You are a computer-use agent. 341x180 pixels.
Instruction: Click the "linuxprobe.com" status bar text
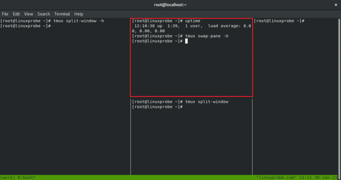(276, 178)
